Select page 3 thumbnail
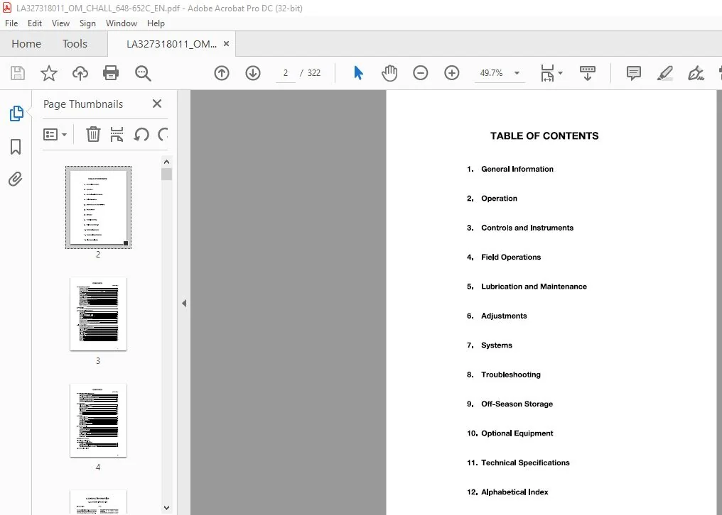722x515 pixels. [x=98, y=314]
